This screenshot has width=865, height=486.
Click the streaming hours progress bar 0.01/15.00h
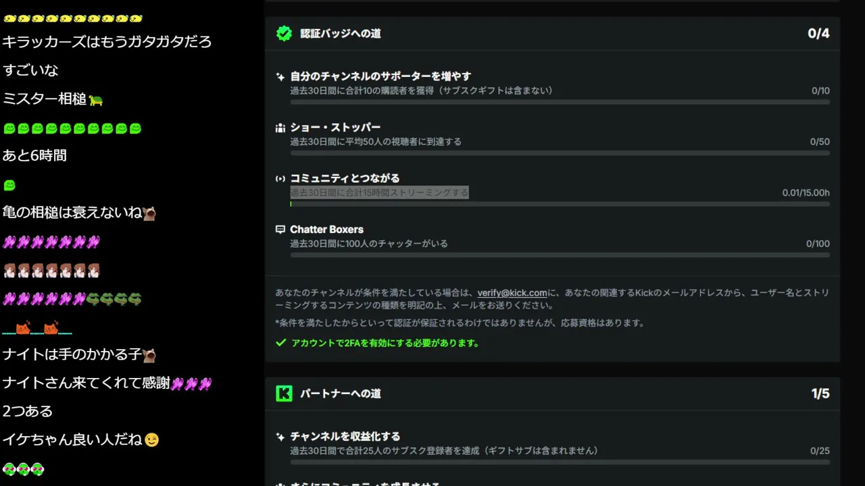click(x=560, y=204)
